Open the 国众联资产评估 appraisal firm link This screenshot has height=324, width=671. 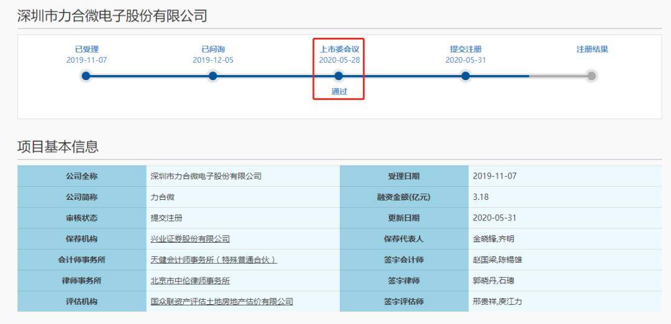pyautogui.click(x=222, y=302)
